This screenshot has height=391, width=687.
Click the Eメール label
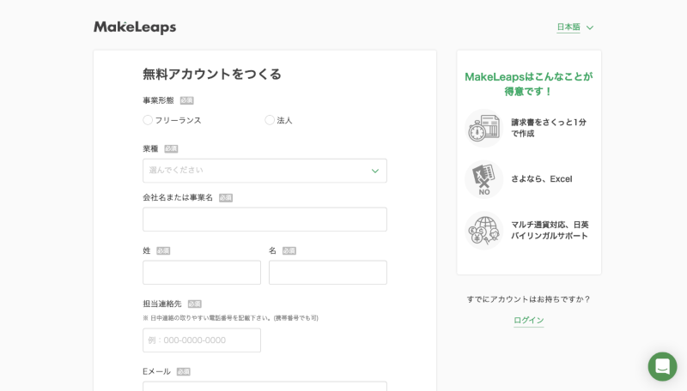click(x=156, y=371)
